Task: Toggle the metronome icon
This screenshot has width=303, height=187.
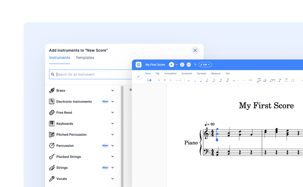Action: click(182, 64)
